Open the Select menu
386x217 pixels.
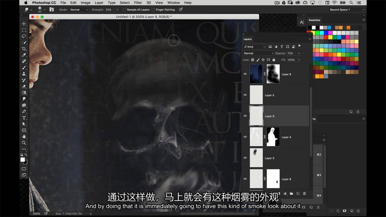[124, 3]
